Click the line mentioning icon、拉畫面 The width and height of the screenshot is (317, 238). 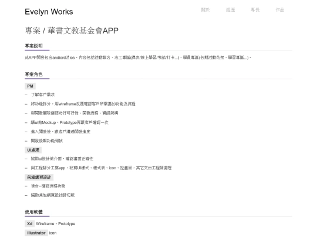[101, 167]
